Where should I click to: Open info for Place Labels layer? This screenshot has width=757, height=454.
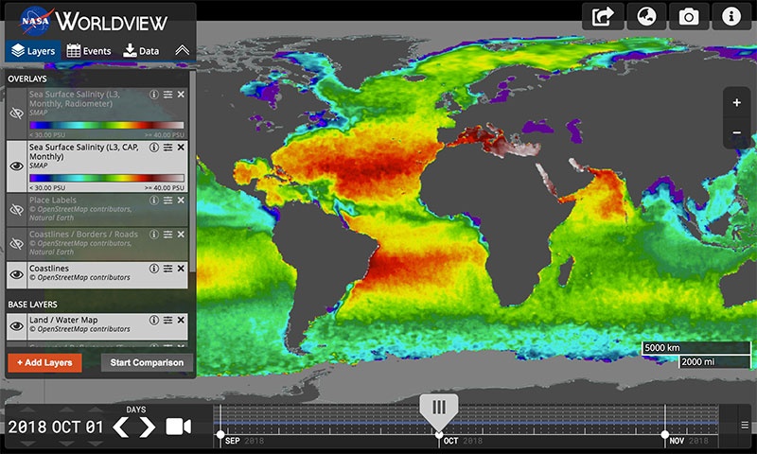(x=154, y=200)
